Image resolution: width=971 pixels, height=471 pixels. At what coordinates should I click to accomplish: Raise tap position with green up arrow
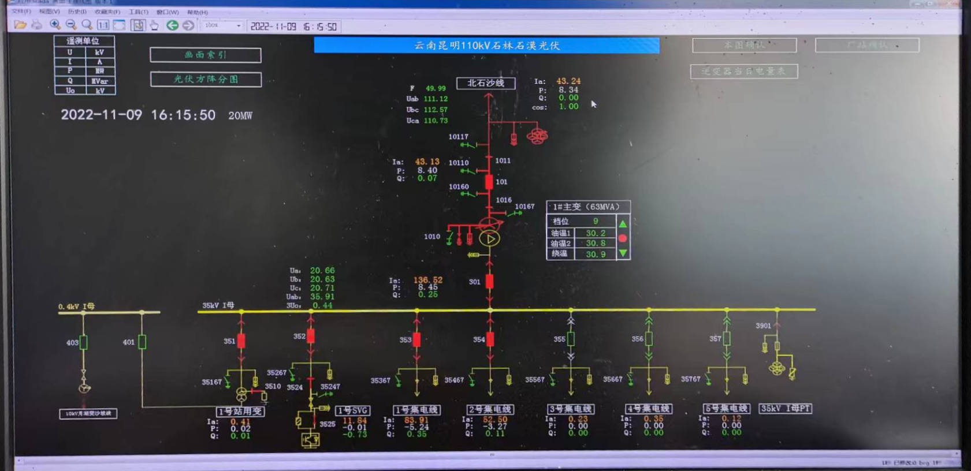[x=623, y=223]
